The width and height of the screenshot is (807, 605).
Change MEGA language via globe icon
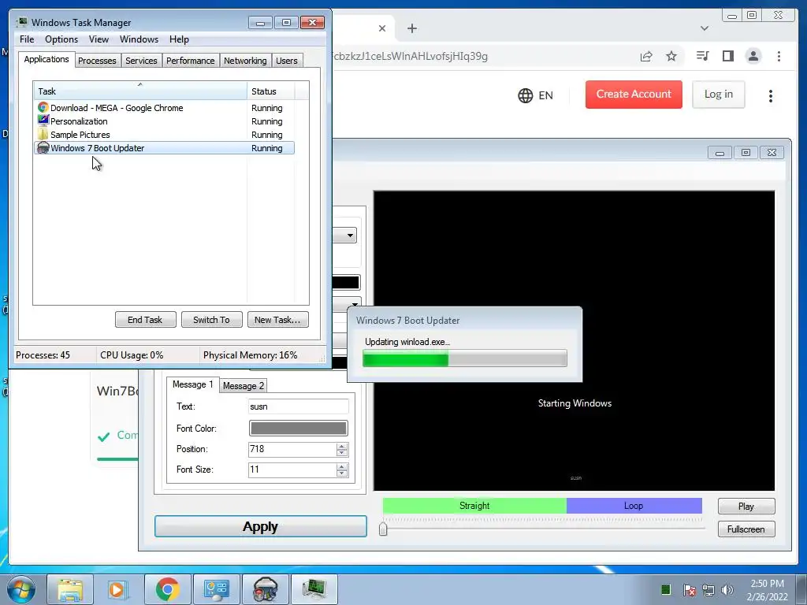[526, 95]
